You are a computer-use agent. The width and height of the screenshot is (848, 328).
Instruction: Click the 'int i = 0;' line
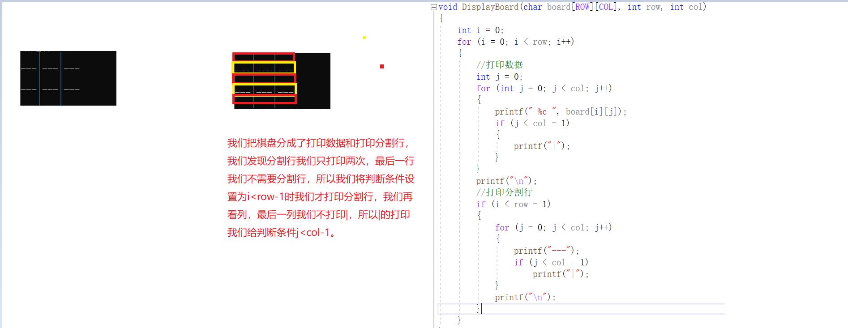(480, 30)
